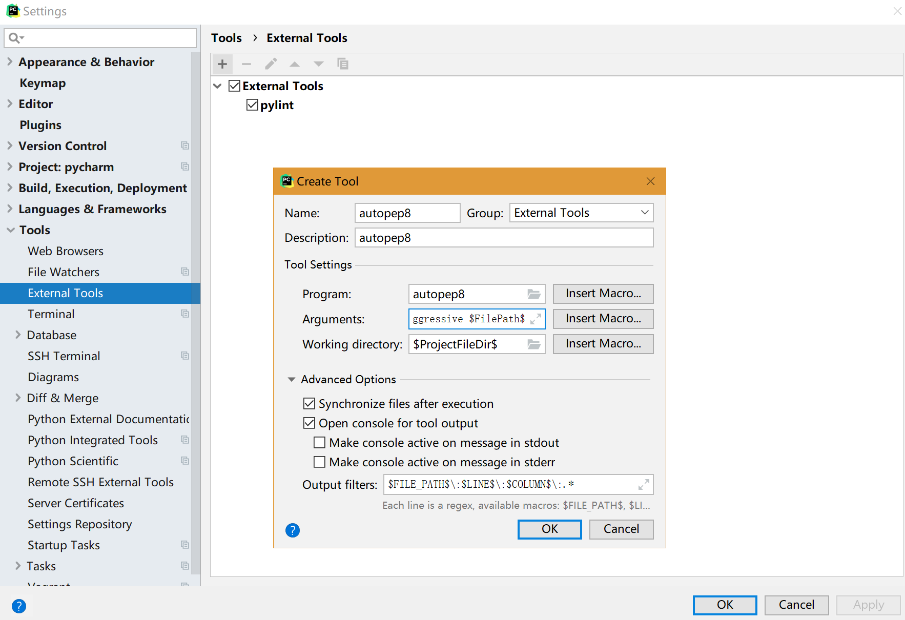Click the Move Down arrow icon
Image resolution: width=905 pixels, height=620 pixels.
(319, 64)
